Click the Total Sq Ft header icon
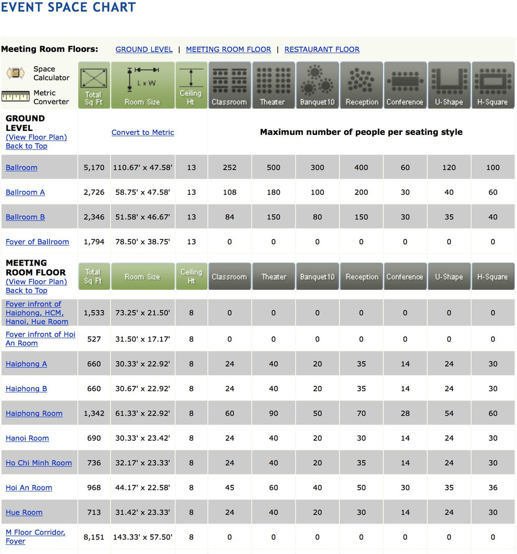517x554 pixels. click(x=93, y=84)
